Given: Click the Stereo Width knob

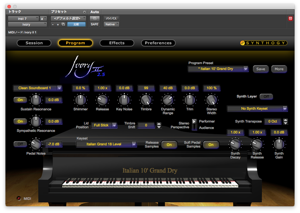Looking at the screenshot, I should [212, 100].
